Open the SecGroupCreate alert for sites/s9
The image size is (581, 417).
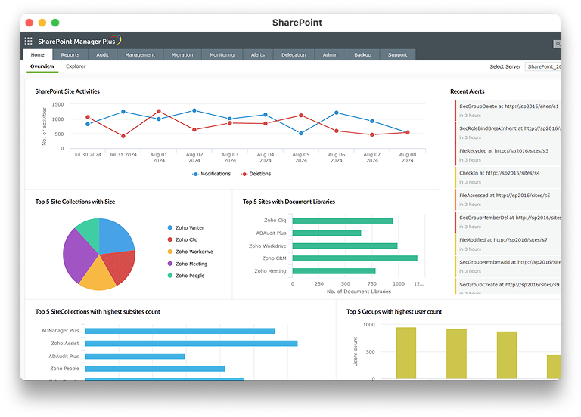[x=508, y=286]
